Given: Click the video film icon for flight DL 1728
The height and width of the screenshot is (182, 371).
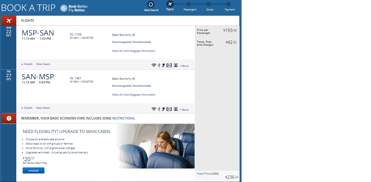Looking at the screenshot, I should [169, 65].
